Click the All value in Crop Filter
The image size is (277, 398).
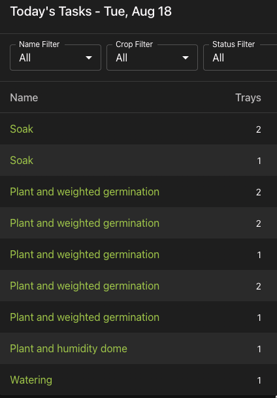point(122,58)
